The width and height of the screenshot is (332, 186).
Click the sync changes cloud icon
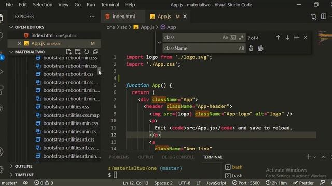coord(25,183)
